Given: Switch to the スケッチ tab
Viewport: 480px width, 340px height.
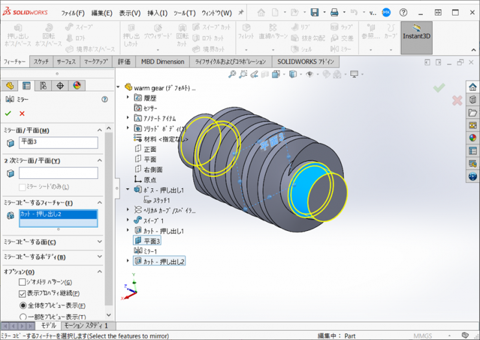Looking at the screenshot, I should (41, 62).
